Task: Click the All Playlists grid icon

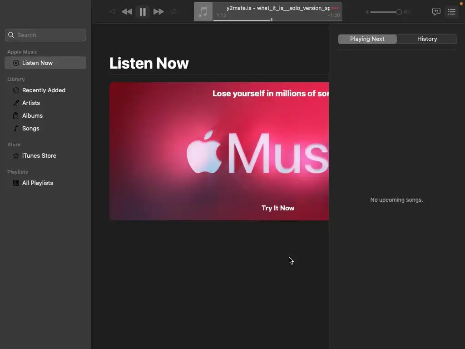Action: (x=16, y=183)
